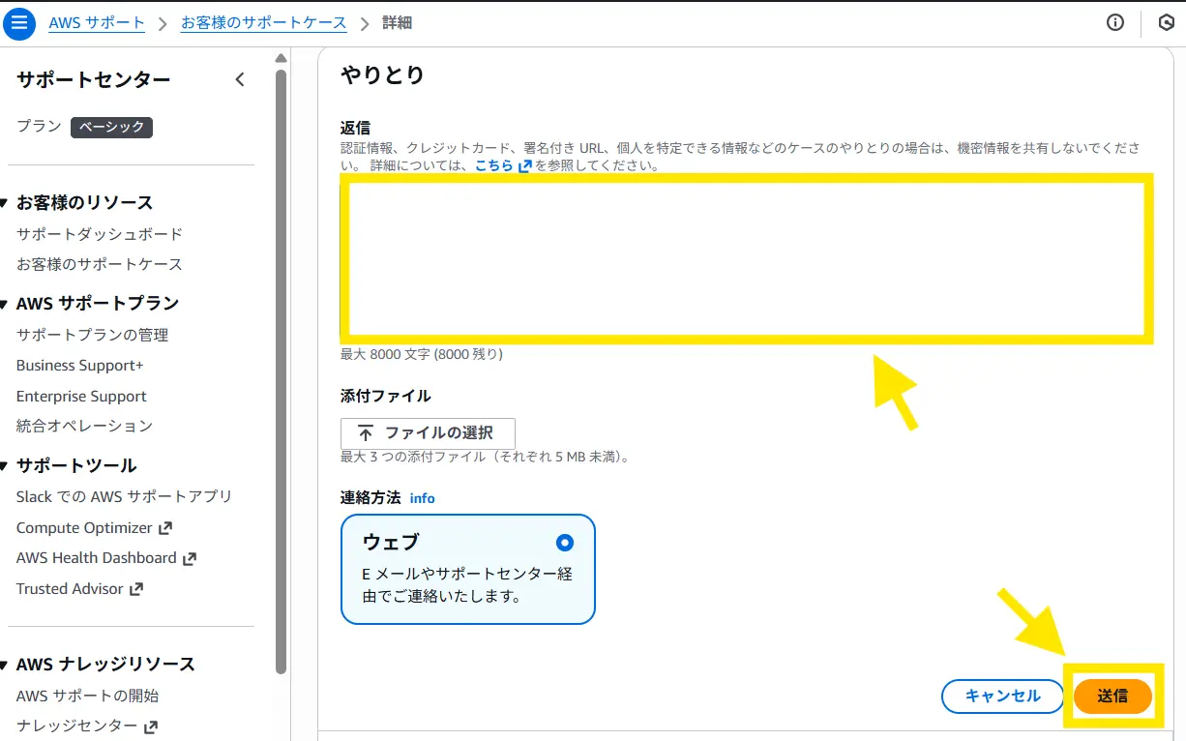Collapse the お客様のリソース section
Viewport: 1186px width, 741px height.
[6, 202]
